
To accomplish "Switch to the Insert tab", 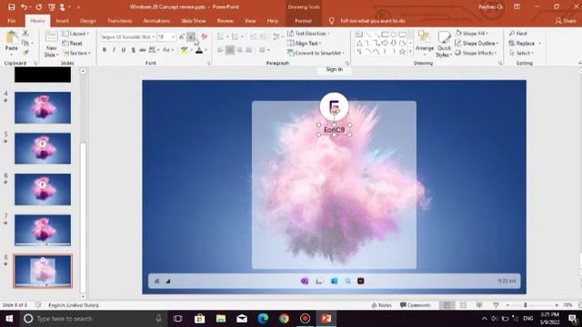I will coord(63,21).
